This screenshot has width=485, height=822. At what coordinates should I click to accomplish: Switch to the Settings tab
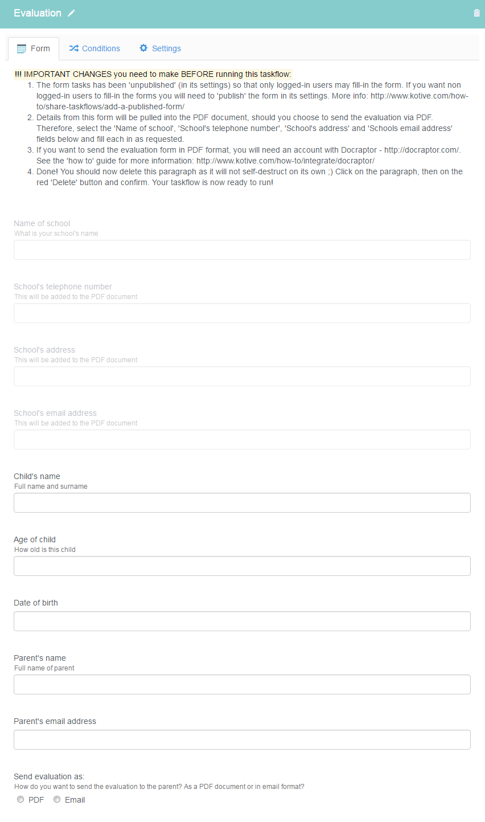point(160,48)
